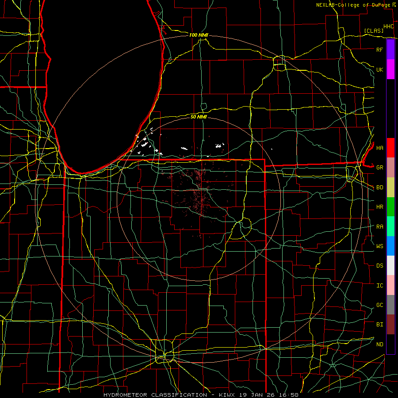
Task: Pick the HR green legend swatch
Action: pos(390,207)
